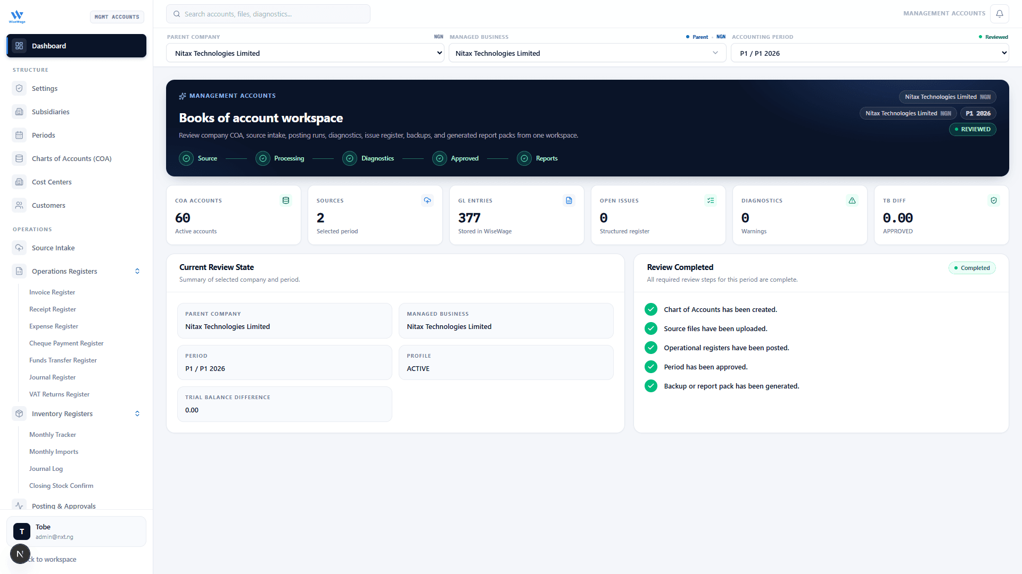Click the Diagnostics warning triangle icon
The height and width of the screenshot is (574, 1022).
[x=852, y=200]
